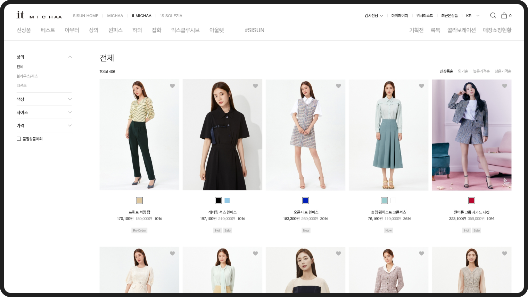The height and width of the screenshot is (297, 528).
Task: Click the 원버튼 크롭 자카드 자켓 product name
Action: 471,212
